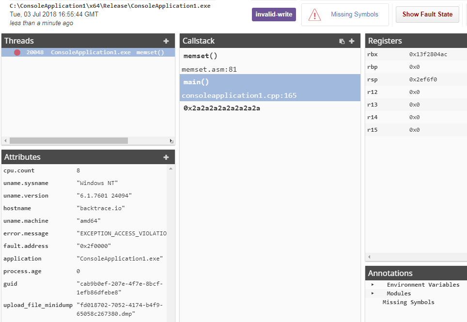Click the plus icon in Attributes header

click(166, 157)
